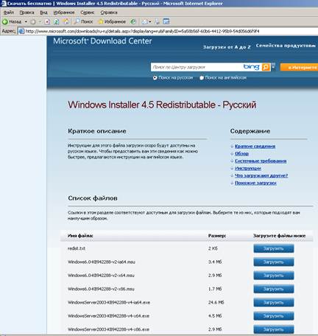The image size is (318, 336).
Task: Click the Download Center search input field
Action: [x=197, y=67]
